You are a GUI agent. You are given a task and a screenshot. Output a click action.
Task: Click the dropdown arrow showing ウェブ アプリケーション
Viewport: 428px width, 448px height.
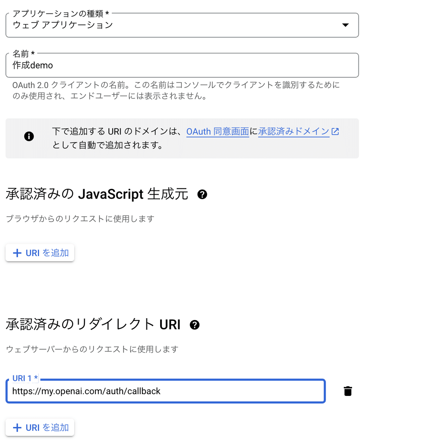(x=345, y=25)
